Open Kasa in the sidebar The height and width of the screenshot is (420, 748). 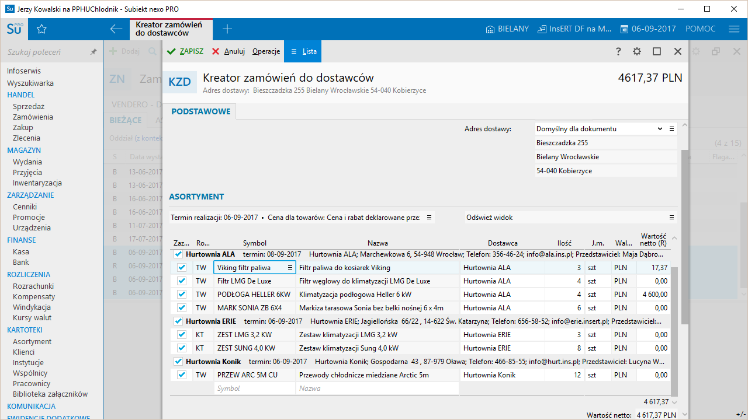21,251
